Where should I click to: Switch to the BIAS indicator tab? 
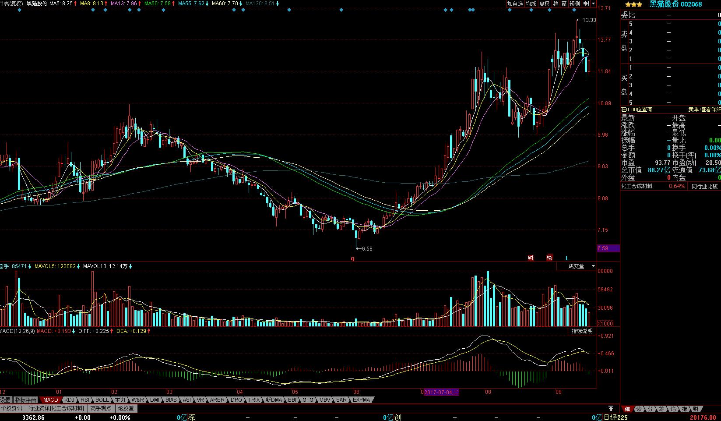coord(171,400)
